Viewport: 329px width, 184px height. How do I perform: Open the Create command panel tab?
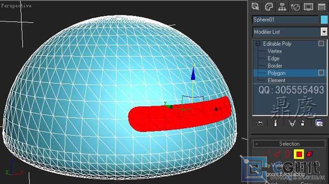256,7
